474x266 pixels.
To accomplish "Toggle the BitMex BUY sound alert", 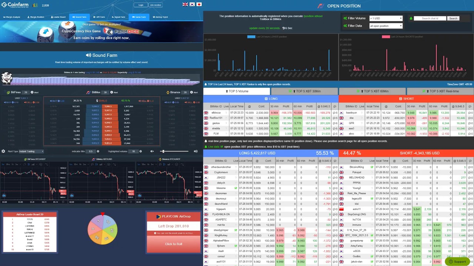I will pyautogui.click(x=57, y=101).
